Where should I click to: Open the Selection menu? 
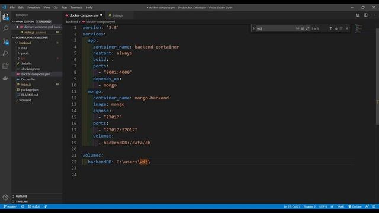33,7
